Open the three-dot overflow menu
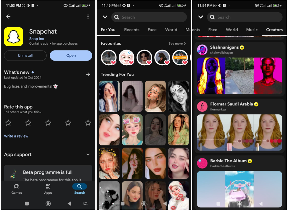Screen dimensions: 288x211 [88, 16]
